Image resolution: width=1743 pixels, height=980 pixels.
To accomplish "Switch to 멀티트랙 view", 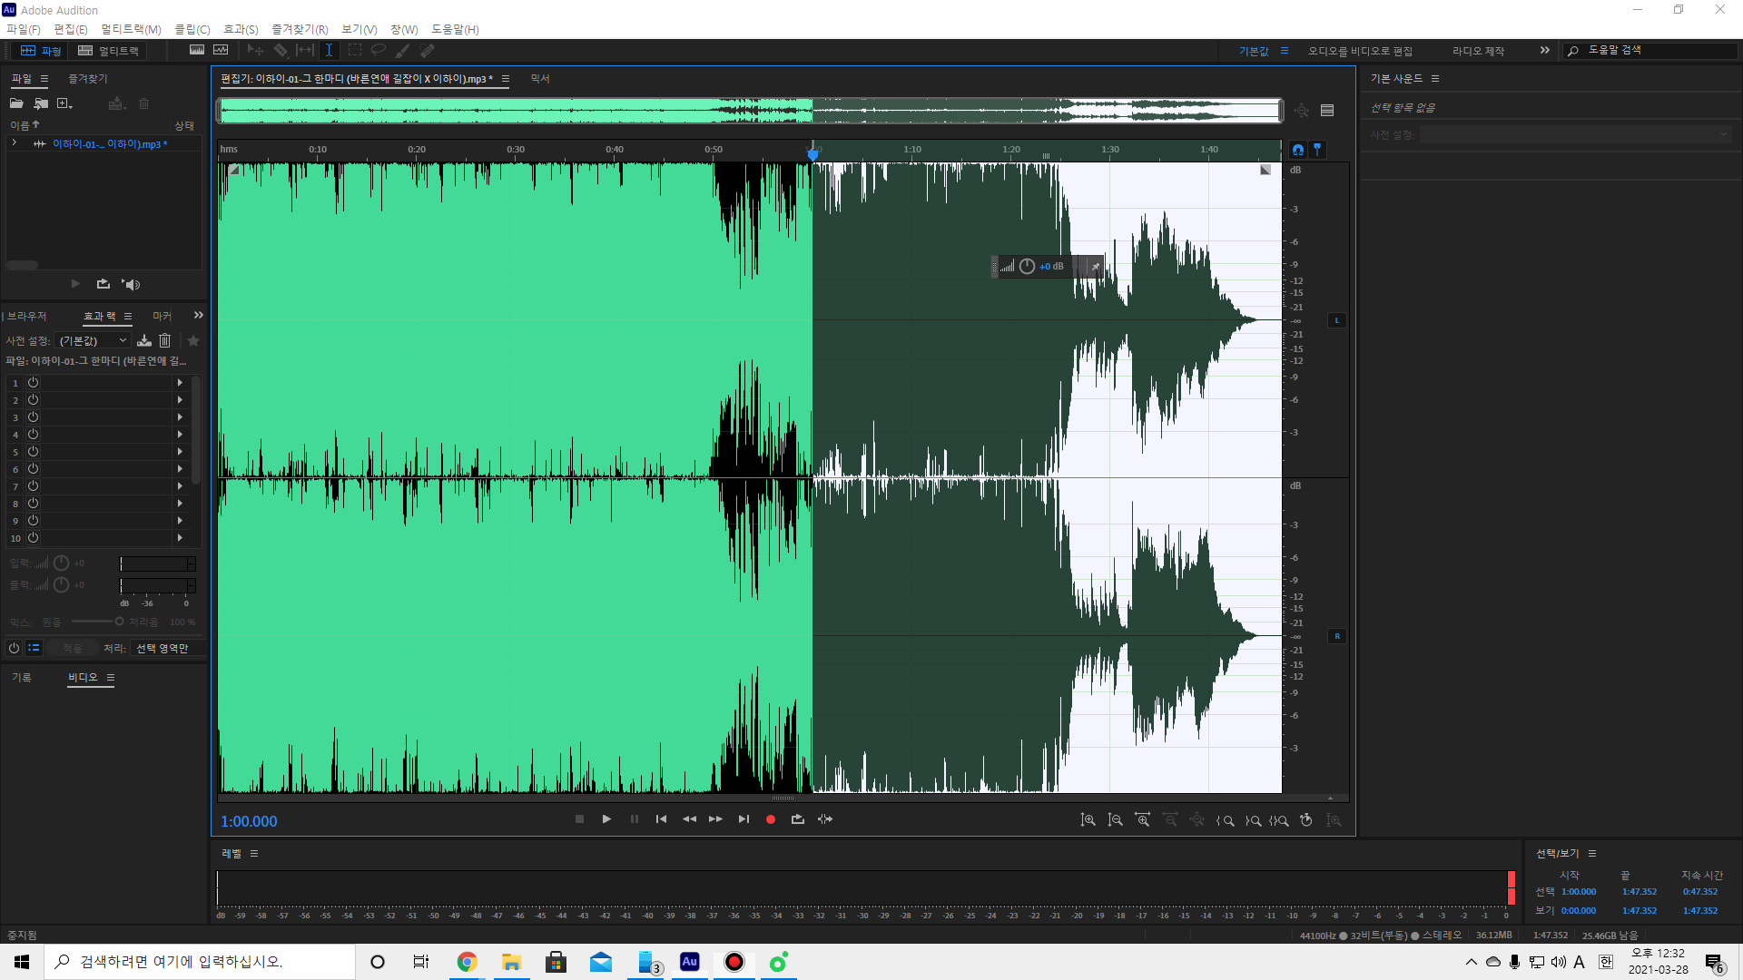I will click(109, 51).
